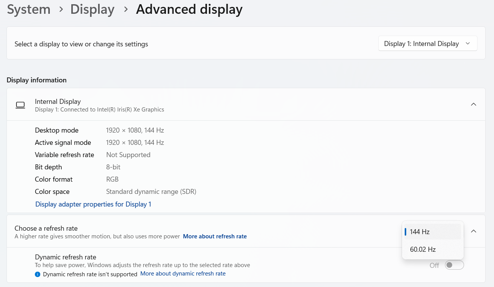The height and width of the screenshot is (287, 494).
Task: Click the blue info icon for dynamic refresh
Action: [38, 274]
